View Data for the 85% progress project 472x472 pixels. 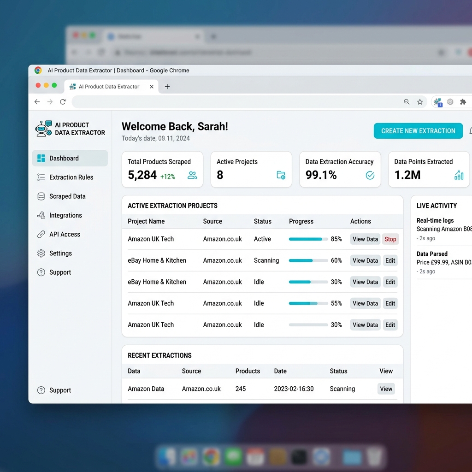365,239
